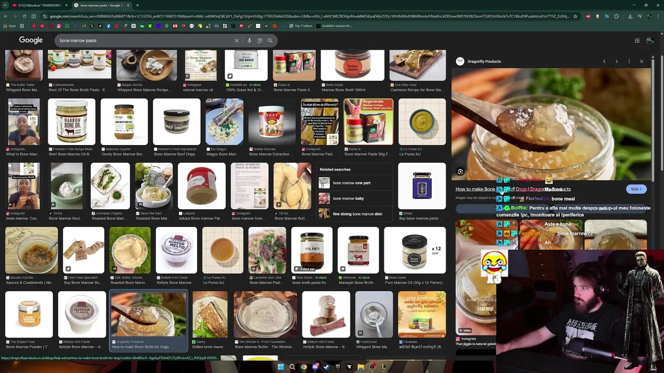The height and width of the screenshot is (373, 664).
Task: Open the WhatsApp bookmark icon
Action: [67, 26]
